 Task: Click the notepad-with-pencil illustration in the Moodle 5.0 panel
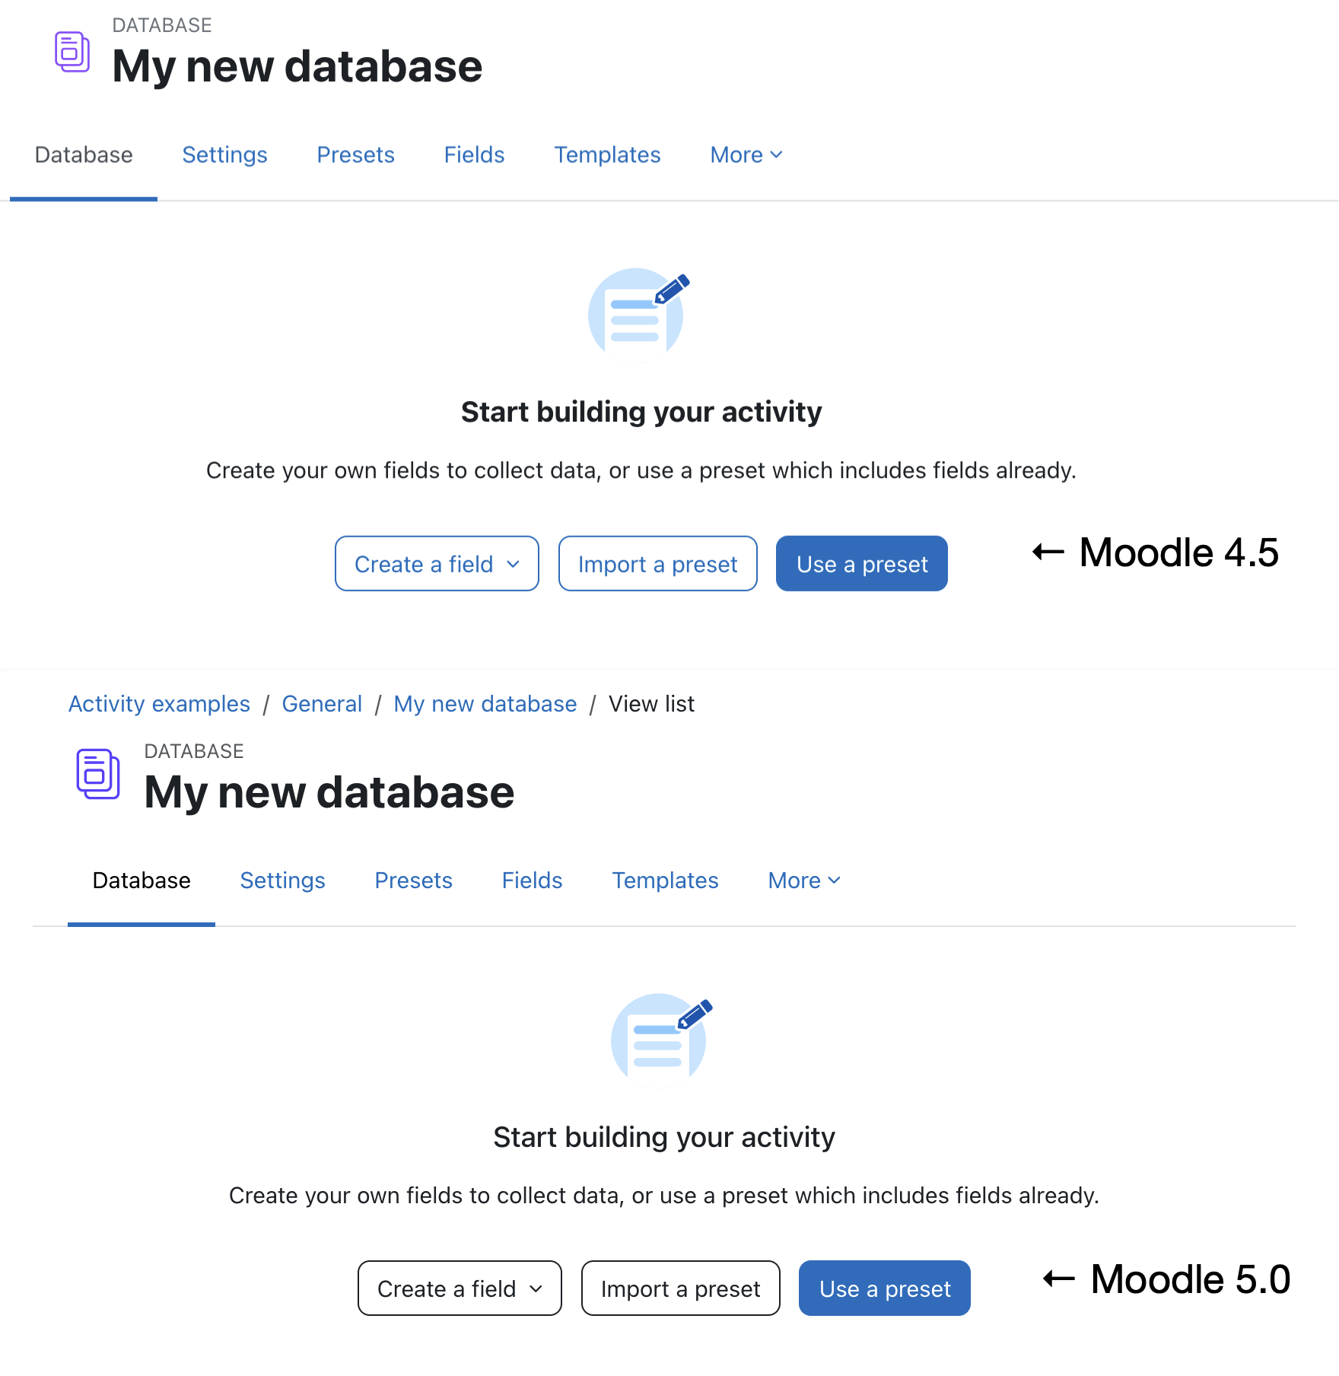click(x=661, y=1039)
